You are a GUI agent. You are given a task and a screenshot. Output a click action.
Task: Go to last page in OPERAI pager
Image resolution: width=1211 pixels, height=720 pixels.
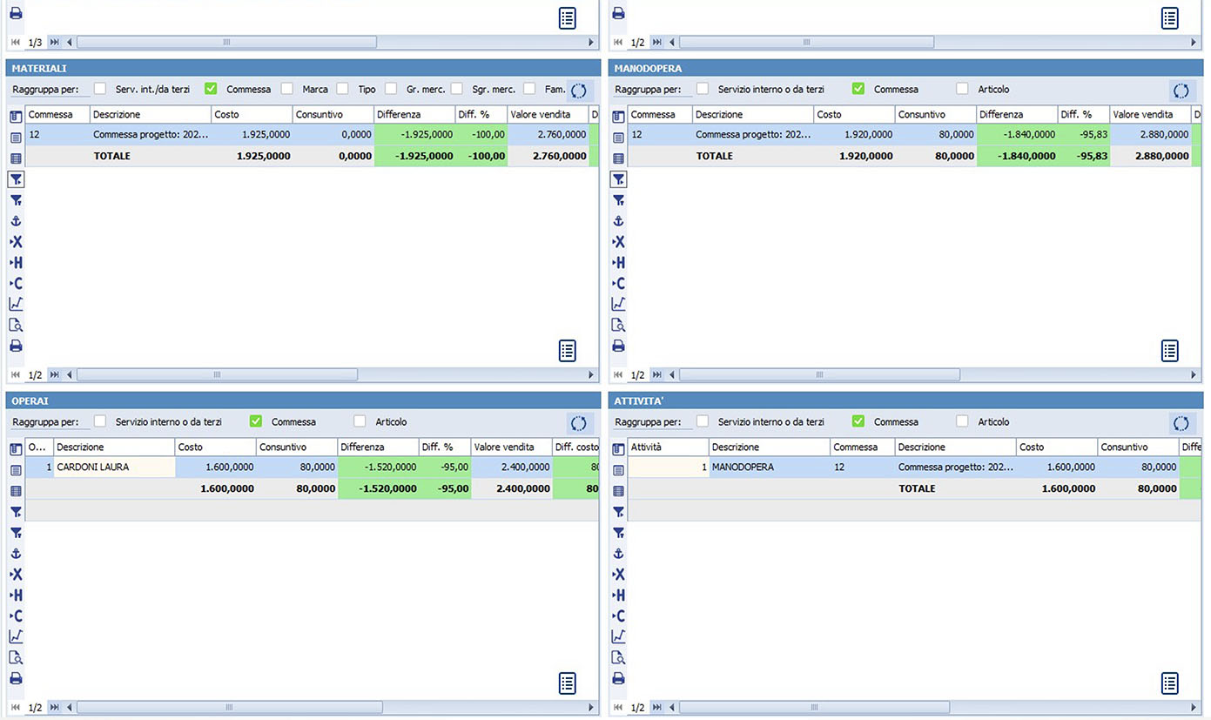(x=54, y=708)
